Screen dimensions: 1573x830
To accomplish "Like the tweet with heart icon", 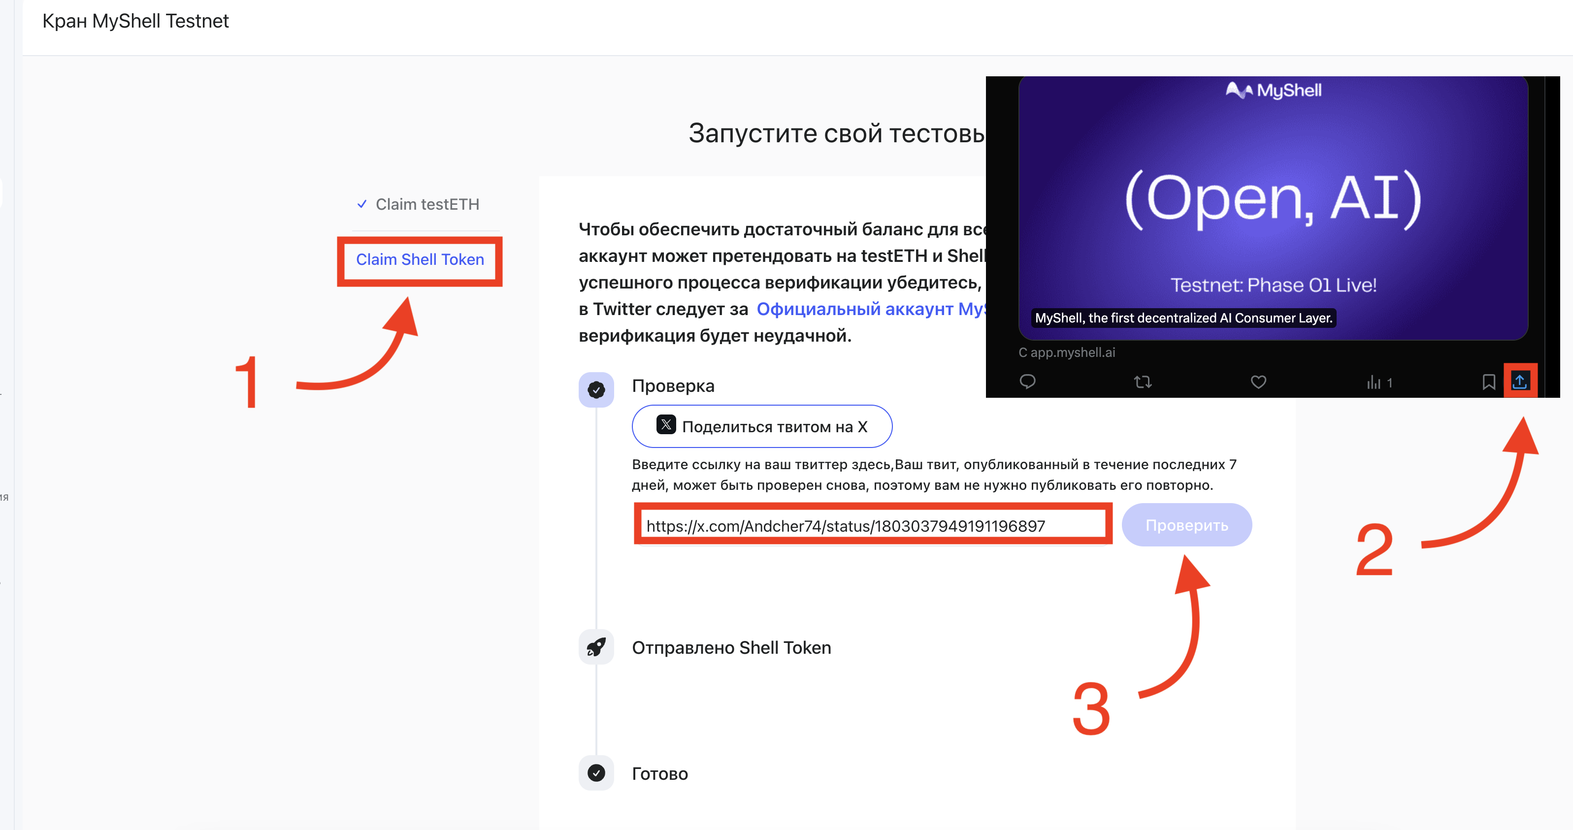I will 1258,382.
